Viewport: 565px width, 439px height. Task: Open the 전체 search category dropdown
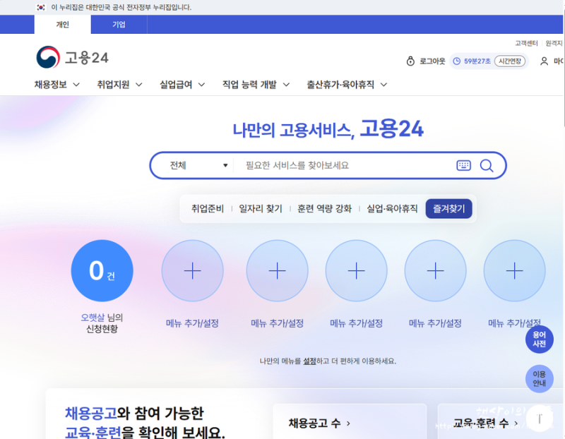coord(198,165)
